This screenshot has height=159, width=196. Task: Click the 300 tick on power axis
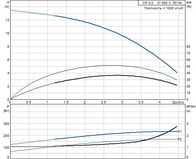click(x=6, y=124)
